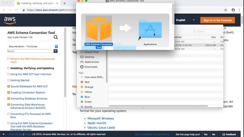
Task: Open the Getting Started page
Action: (x=20, y=80)
